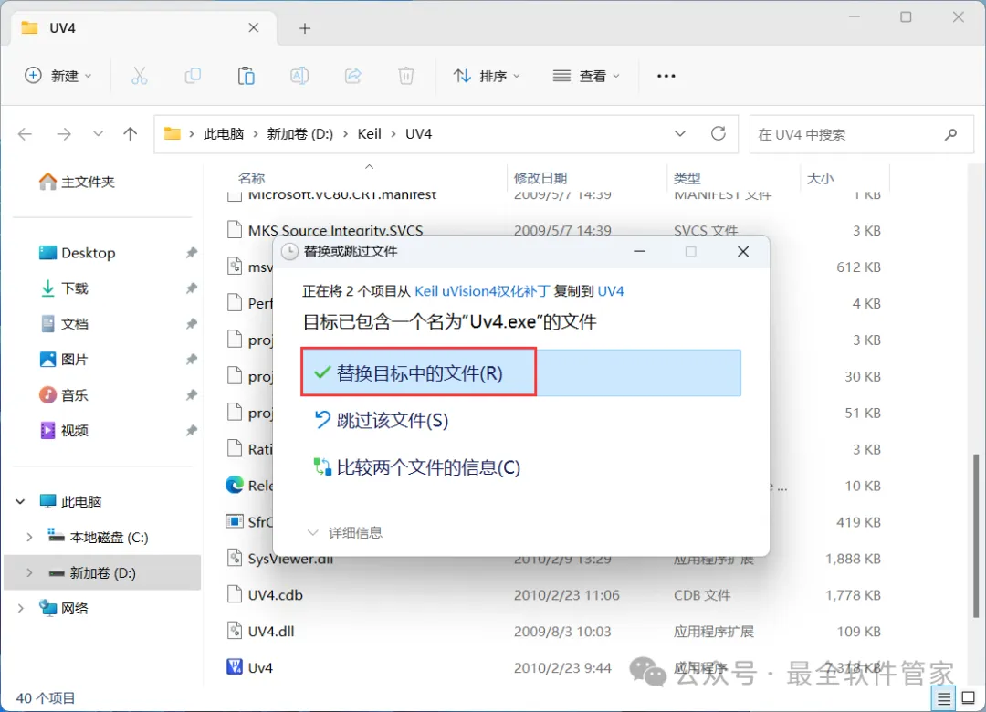Select the UV4.cdb file icon
This screenshot has width=986, height=712.
(x=235, y=593)
